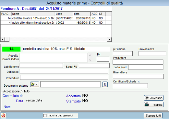The height and width of the screenshot is (119, 169).
Task: Click the table's right scroll arrow
Action: pos(109,39)
